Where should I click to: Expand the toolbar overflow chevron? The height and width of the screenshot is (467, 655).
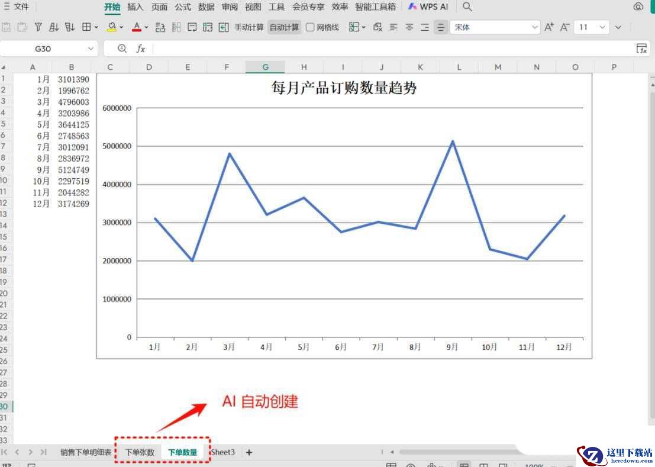[618, 27]
